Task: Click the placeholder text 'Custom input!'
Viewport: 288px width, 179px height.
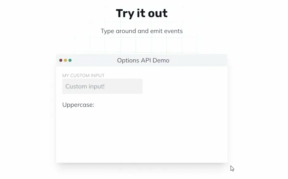Action: pos(85,86)
